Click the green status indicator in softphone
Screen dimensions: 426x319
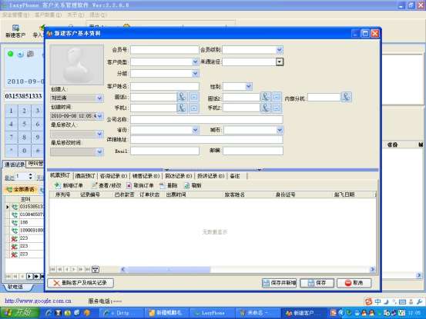pos(11,54)
